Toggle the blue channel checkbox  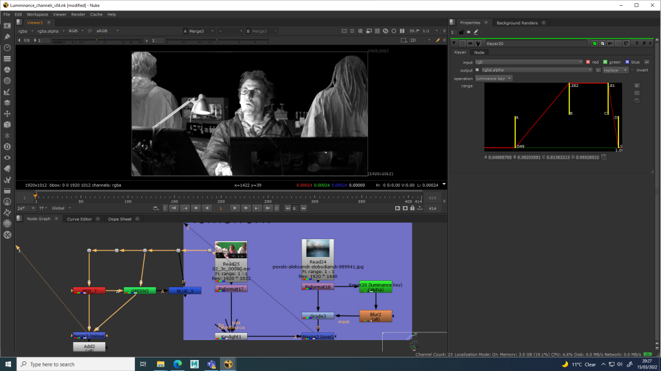click(627, 62)
